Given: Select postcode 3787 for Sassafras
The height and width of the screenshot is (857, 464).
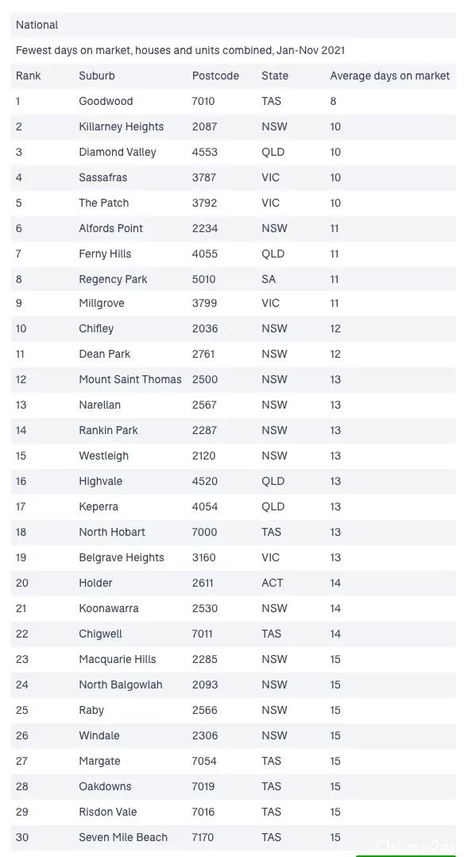Looking at the screenshot, I should pyautogui.click(x=204, y=177).
